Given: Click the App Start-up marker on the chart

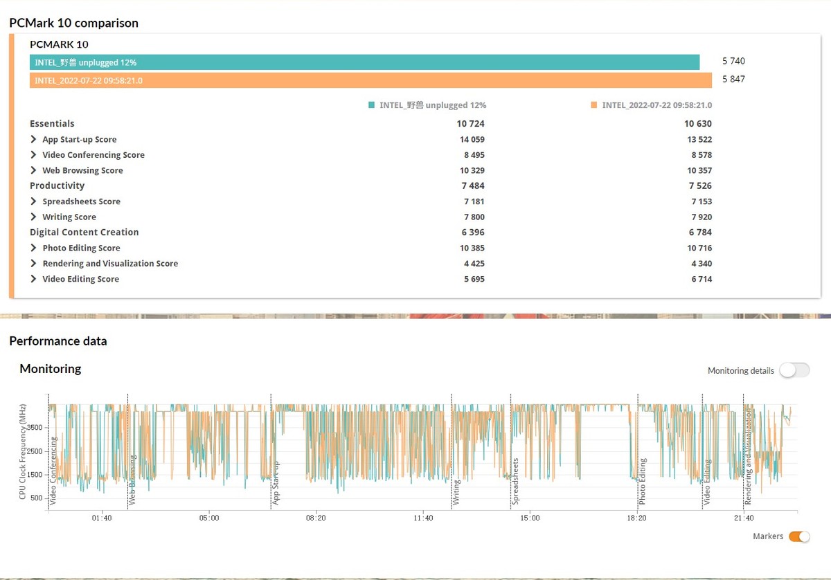Looking at the screenshot, I should 275,483.
